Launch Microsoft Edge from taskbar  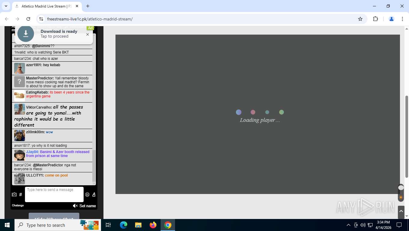[124, 225]
